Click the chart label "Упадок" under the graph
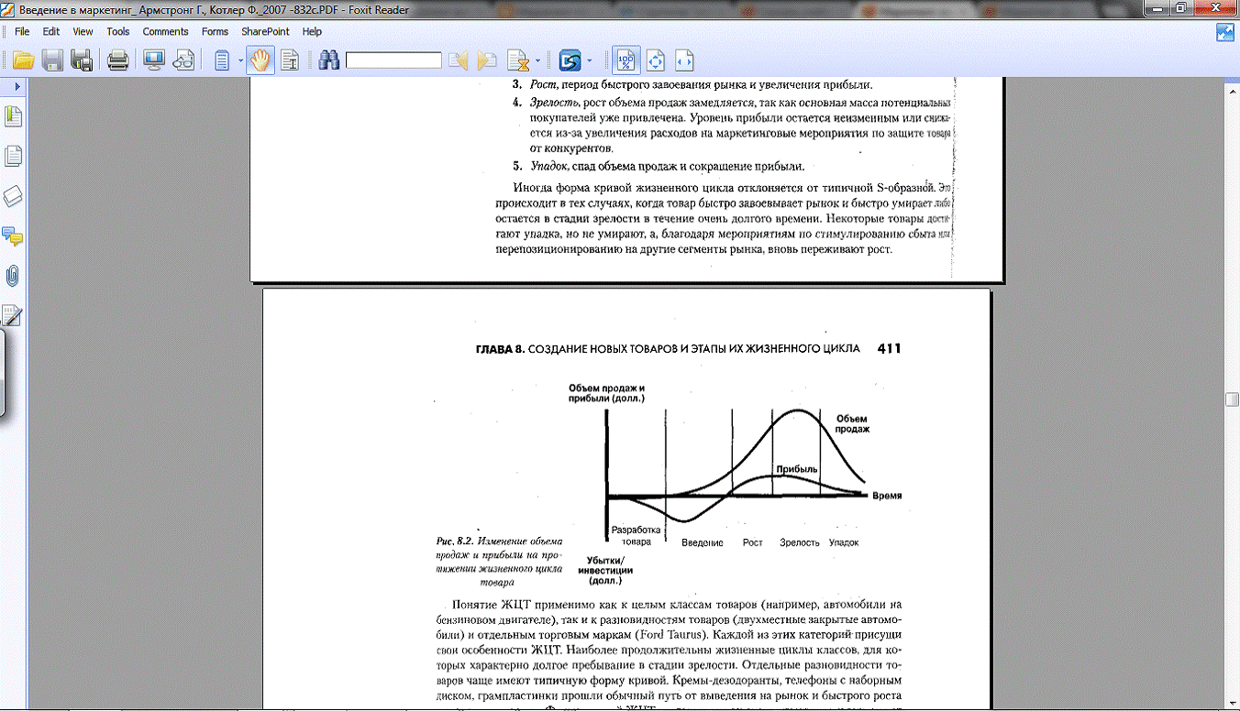The width and height of the screenshot is (1240, 711). click(844, 542)
